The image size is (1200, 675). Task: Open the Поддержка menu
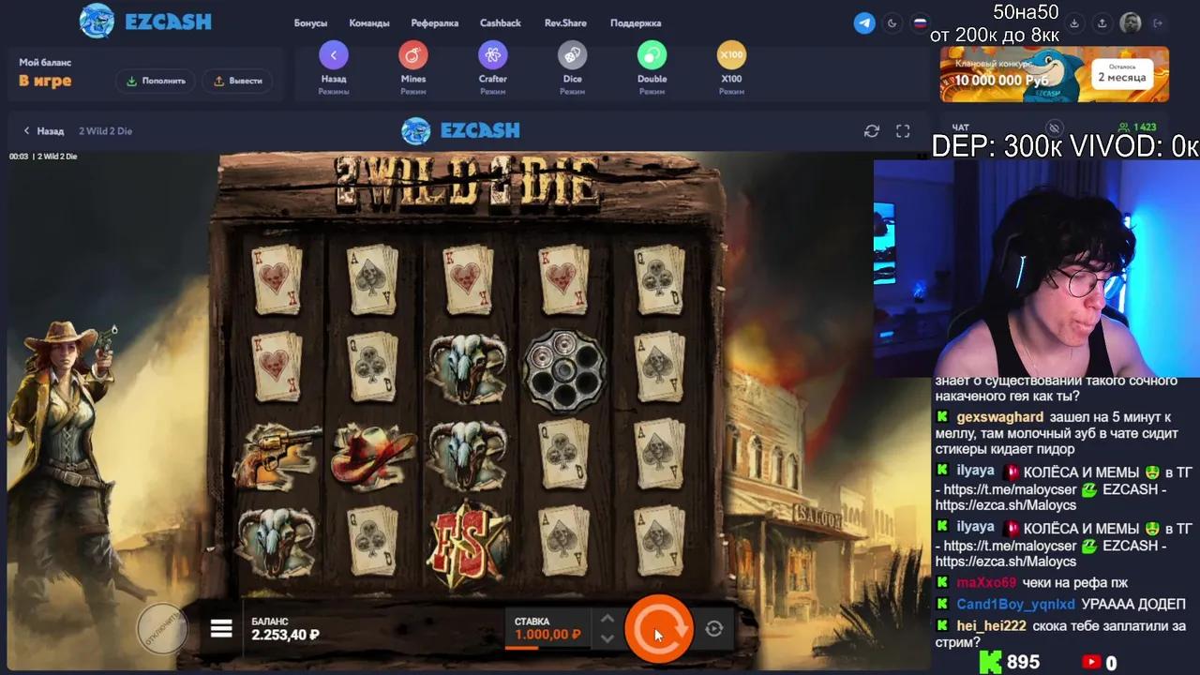coord(636,23)
